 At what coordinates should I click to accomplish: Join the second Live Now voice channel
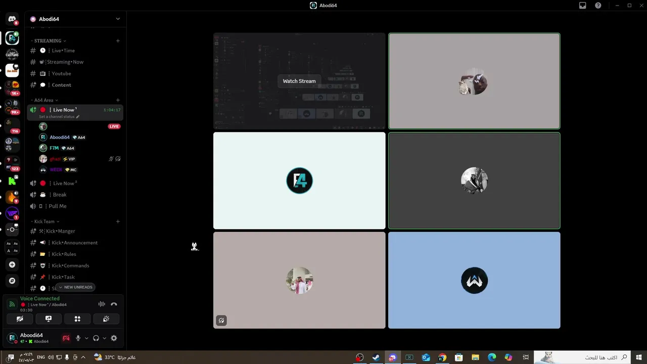(75, 184)
